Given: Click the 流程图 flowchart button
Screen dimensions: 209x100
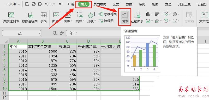Looking at the screenshot, I should 106,21.
